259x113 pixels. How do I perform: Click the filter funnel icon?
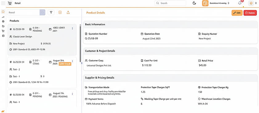51,12
